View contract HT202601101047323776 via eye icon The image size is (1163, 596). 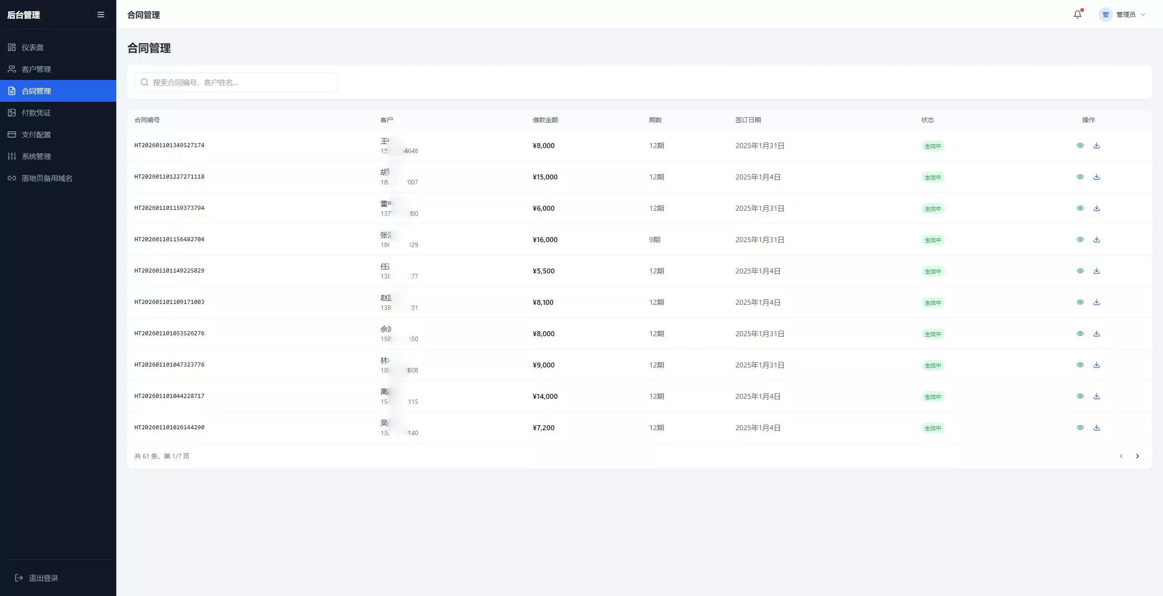(1080, 365)
